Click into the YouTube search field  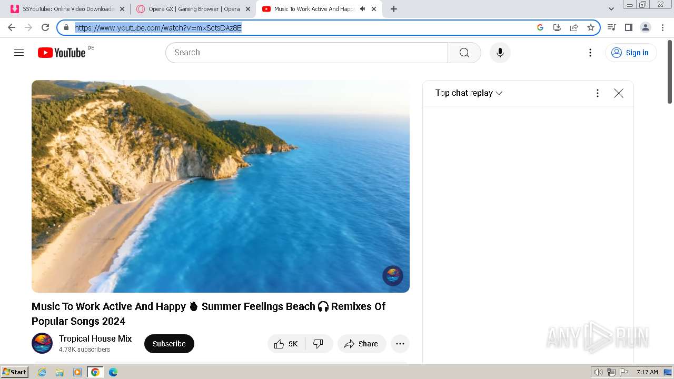click(x=306, y=53)
